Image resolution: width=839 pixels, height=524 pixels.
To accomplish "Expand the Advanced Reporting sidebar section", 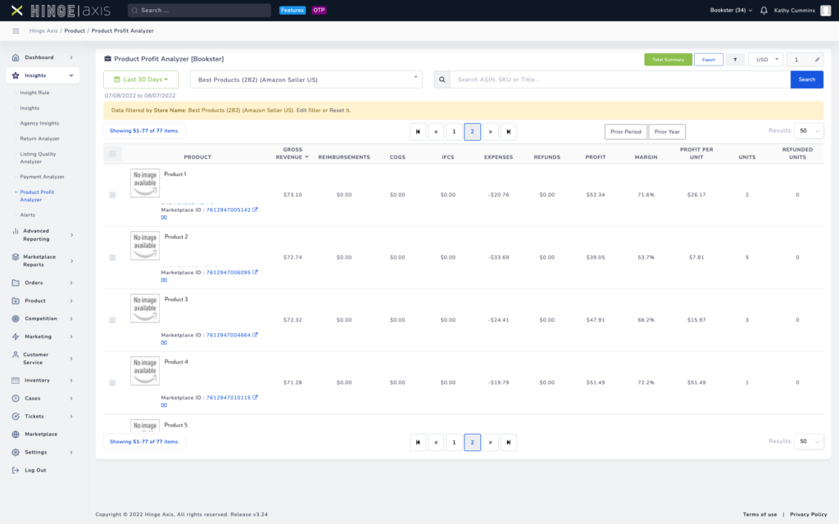I will pos(42,235).
